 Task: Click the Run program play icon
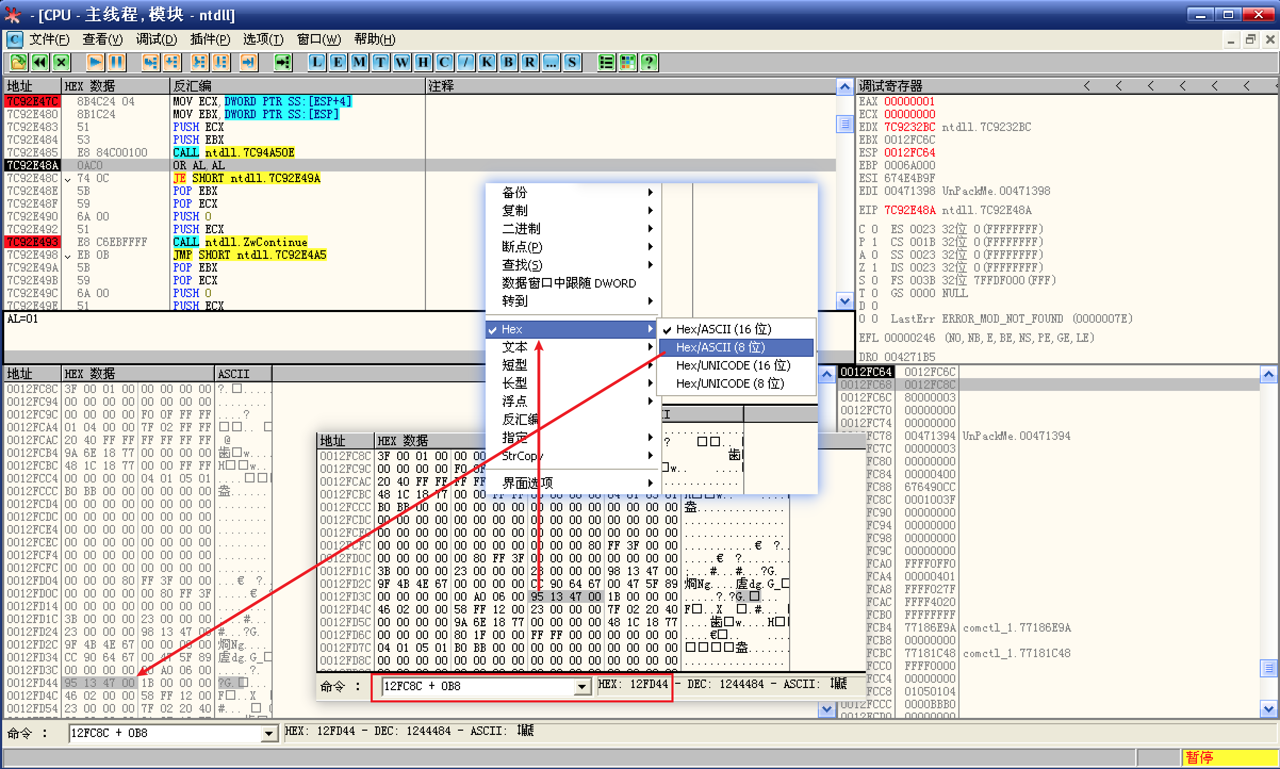point(95,62)
